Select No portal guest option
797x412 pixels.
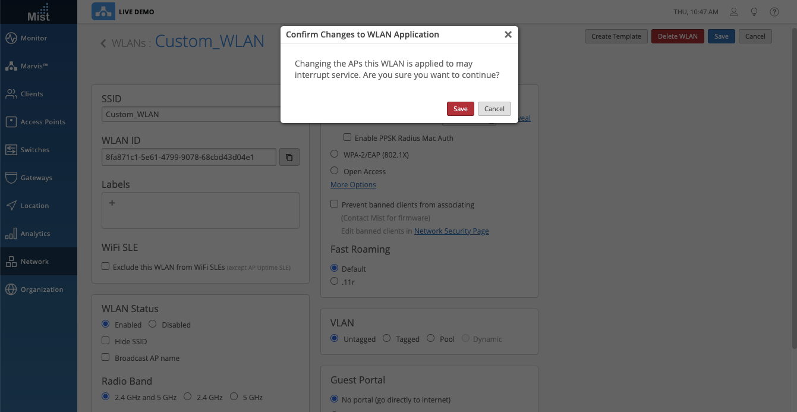coord(335,399)
